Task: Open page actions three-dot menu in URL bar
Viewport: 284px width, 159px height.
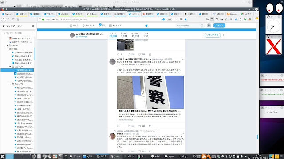Action: tap(177, 19)
